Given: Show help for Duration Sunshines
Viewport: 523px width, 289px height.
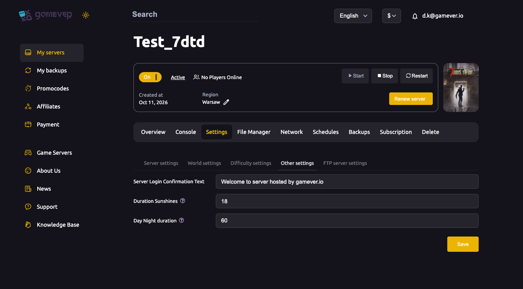Looking at the screenshot, I should coord(182,201).
